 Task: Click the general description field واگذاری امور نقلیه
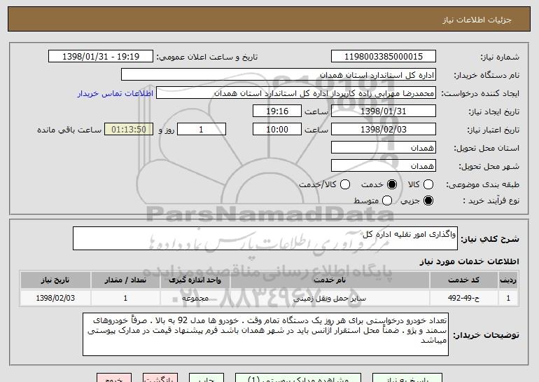click(265, 238)
